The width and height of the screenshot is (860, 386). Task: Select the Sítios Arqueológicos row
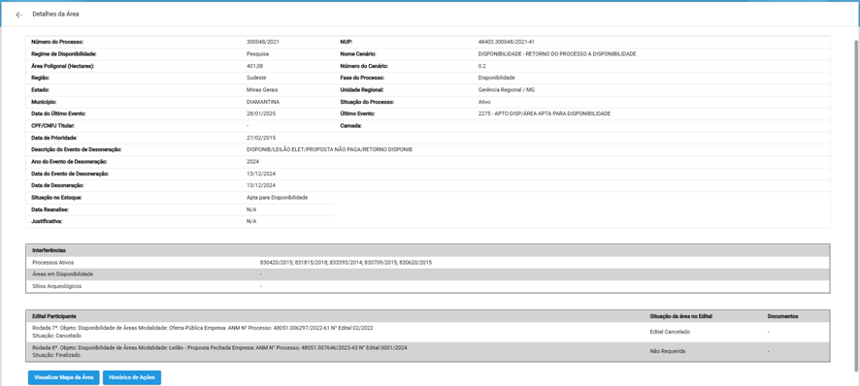(428, 286)
